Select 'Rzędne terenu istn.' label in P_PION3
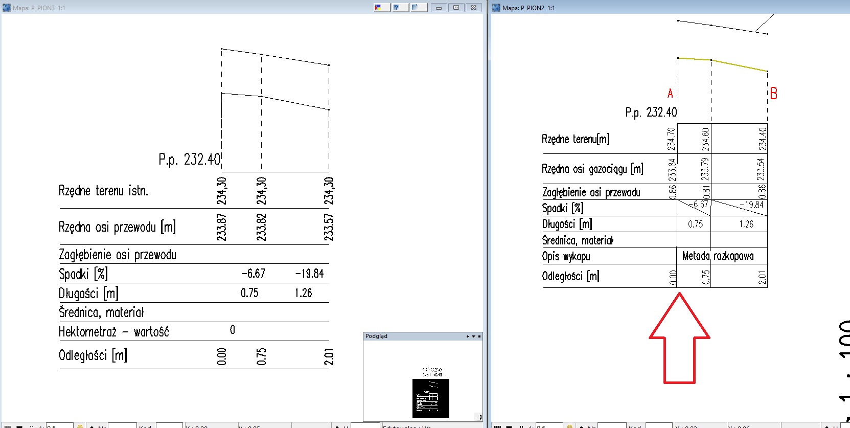The width and height of the screenshot is (850, 428). click(x=103, y=191)
